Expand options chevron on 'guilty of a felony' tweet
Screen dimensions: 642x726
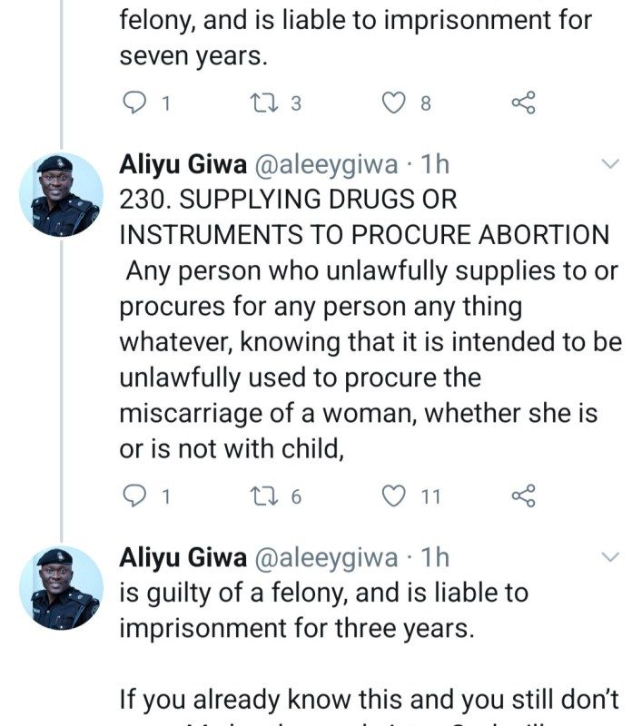click(611, 556)
